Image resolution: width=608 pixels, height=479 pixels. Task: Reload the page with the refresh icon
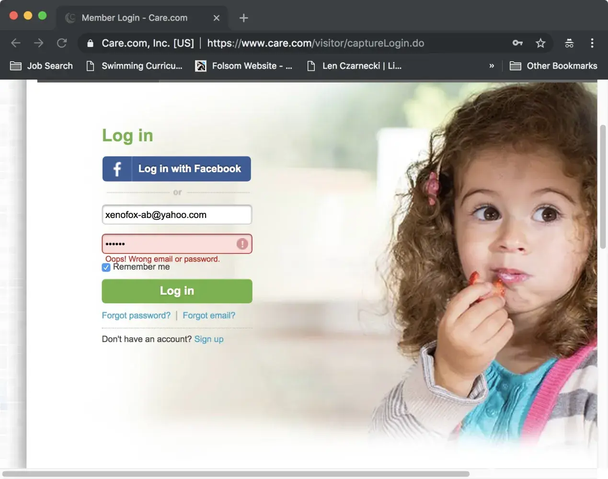pos(62,43)
